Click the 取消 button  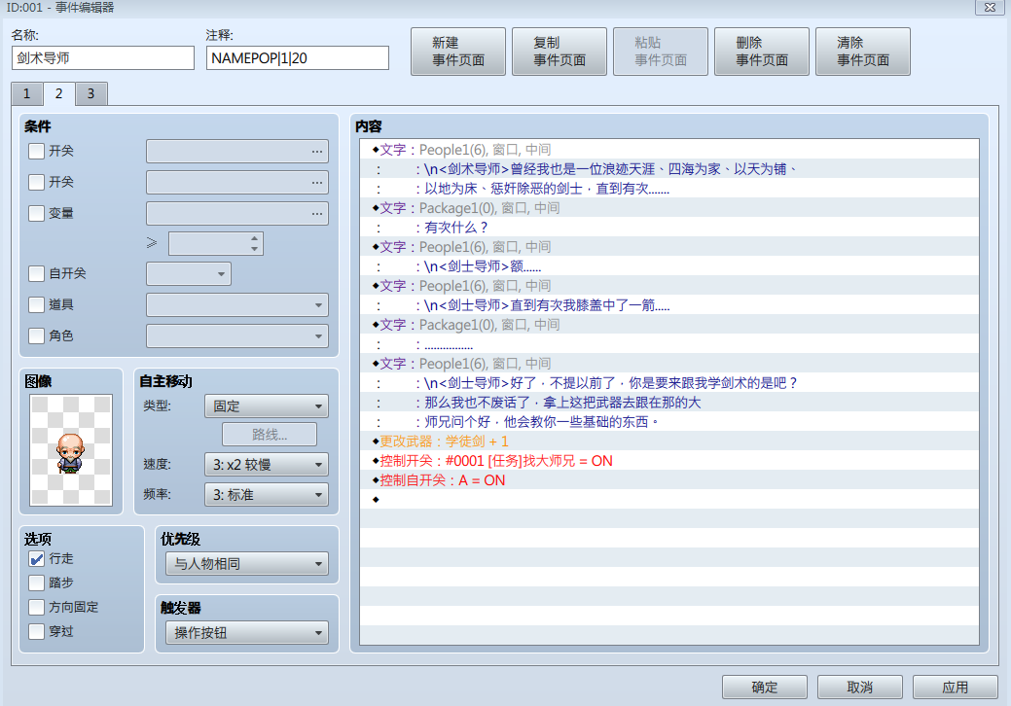coord(860,688)
